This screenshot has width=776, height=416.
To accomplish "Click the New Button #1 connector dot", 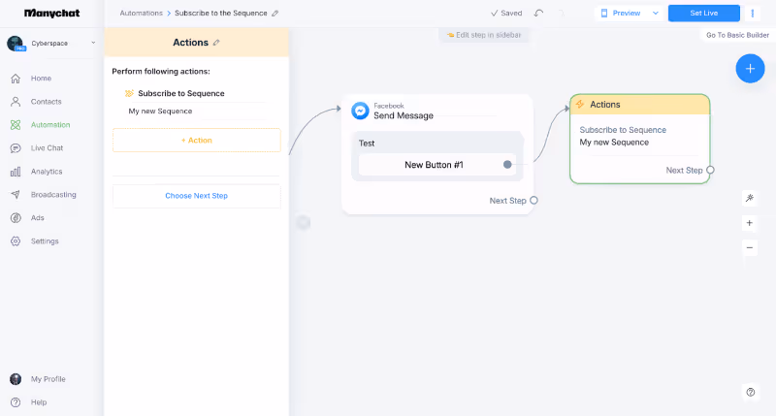I will click(507, 165).
